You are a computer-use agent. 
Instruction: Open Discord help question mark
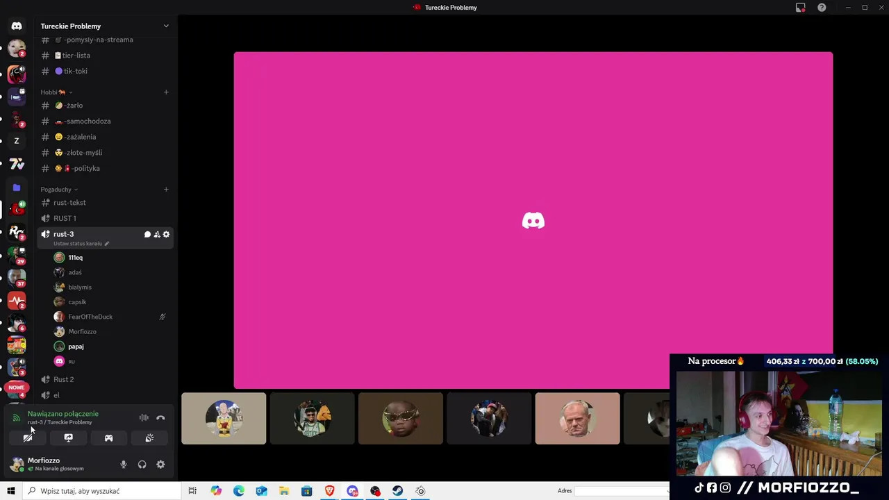pos(822,8)
